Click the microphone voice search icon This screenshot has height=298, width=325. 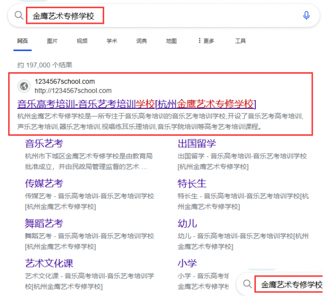[x=306, y=15]
